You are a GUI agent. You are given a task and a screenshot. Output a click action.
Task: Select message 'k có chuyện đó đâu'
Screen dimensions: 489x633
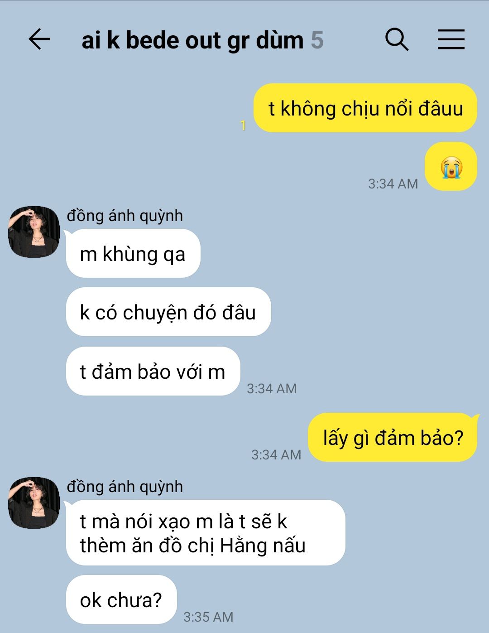[168, 312]
